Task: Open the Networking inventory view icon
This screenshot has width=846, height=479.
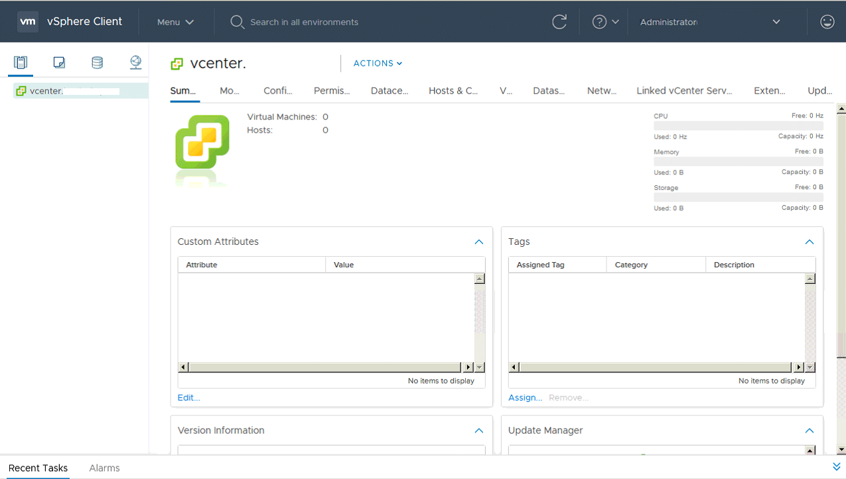Action: pos(135,62)
